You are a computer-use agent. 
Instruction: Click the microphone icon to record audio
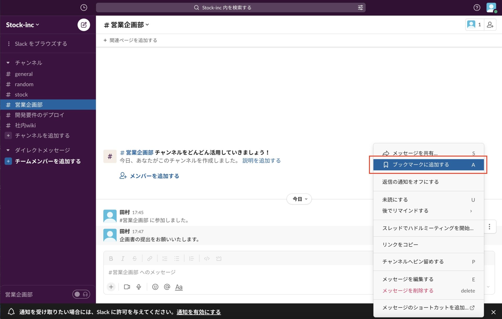[139, 287]
